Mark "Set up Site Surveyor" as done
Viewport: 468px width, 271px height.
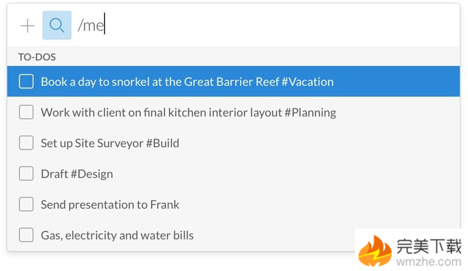pos(26,143)
